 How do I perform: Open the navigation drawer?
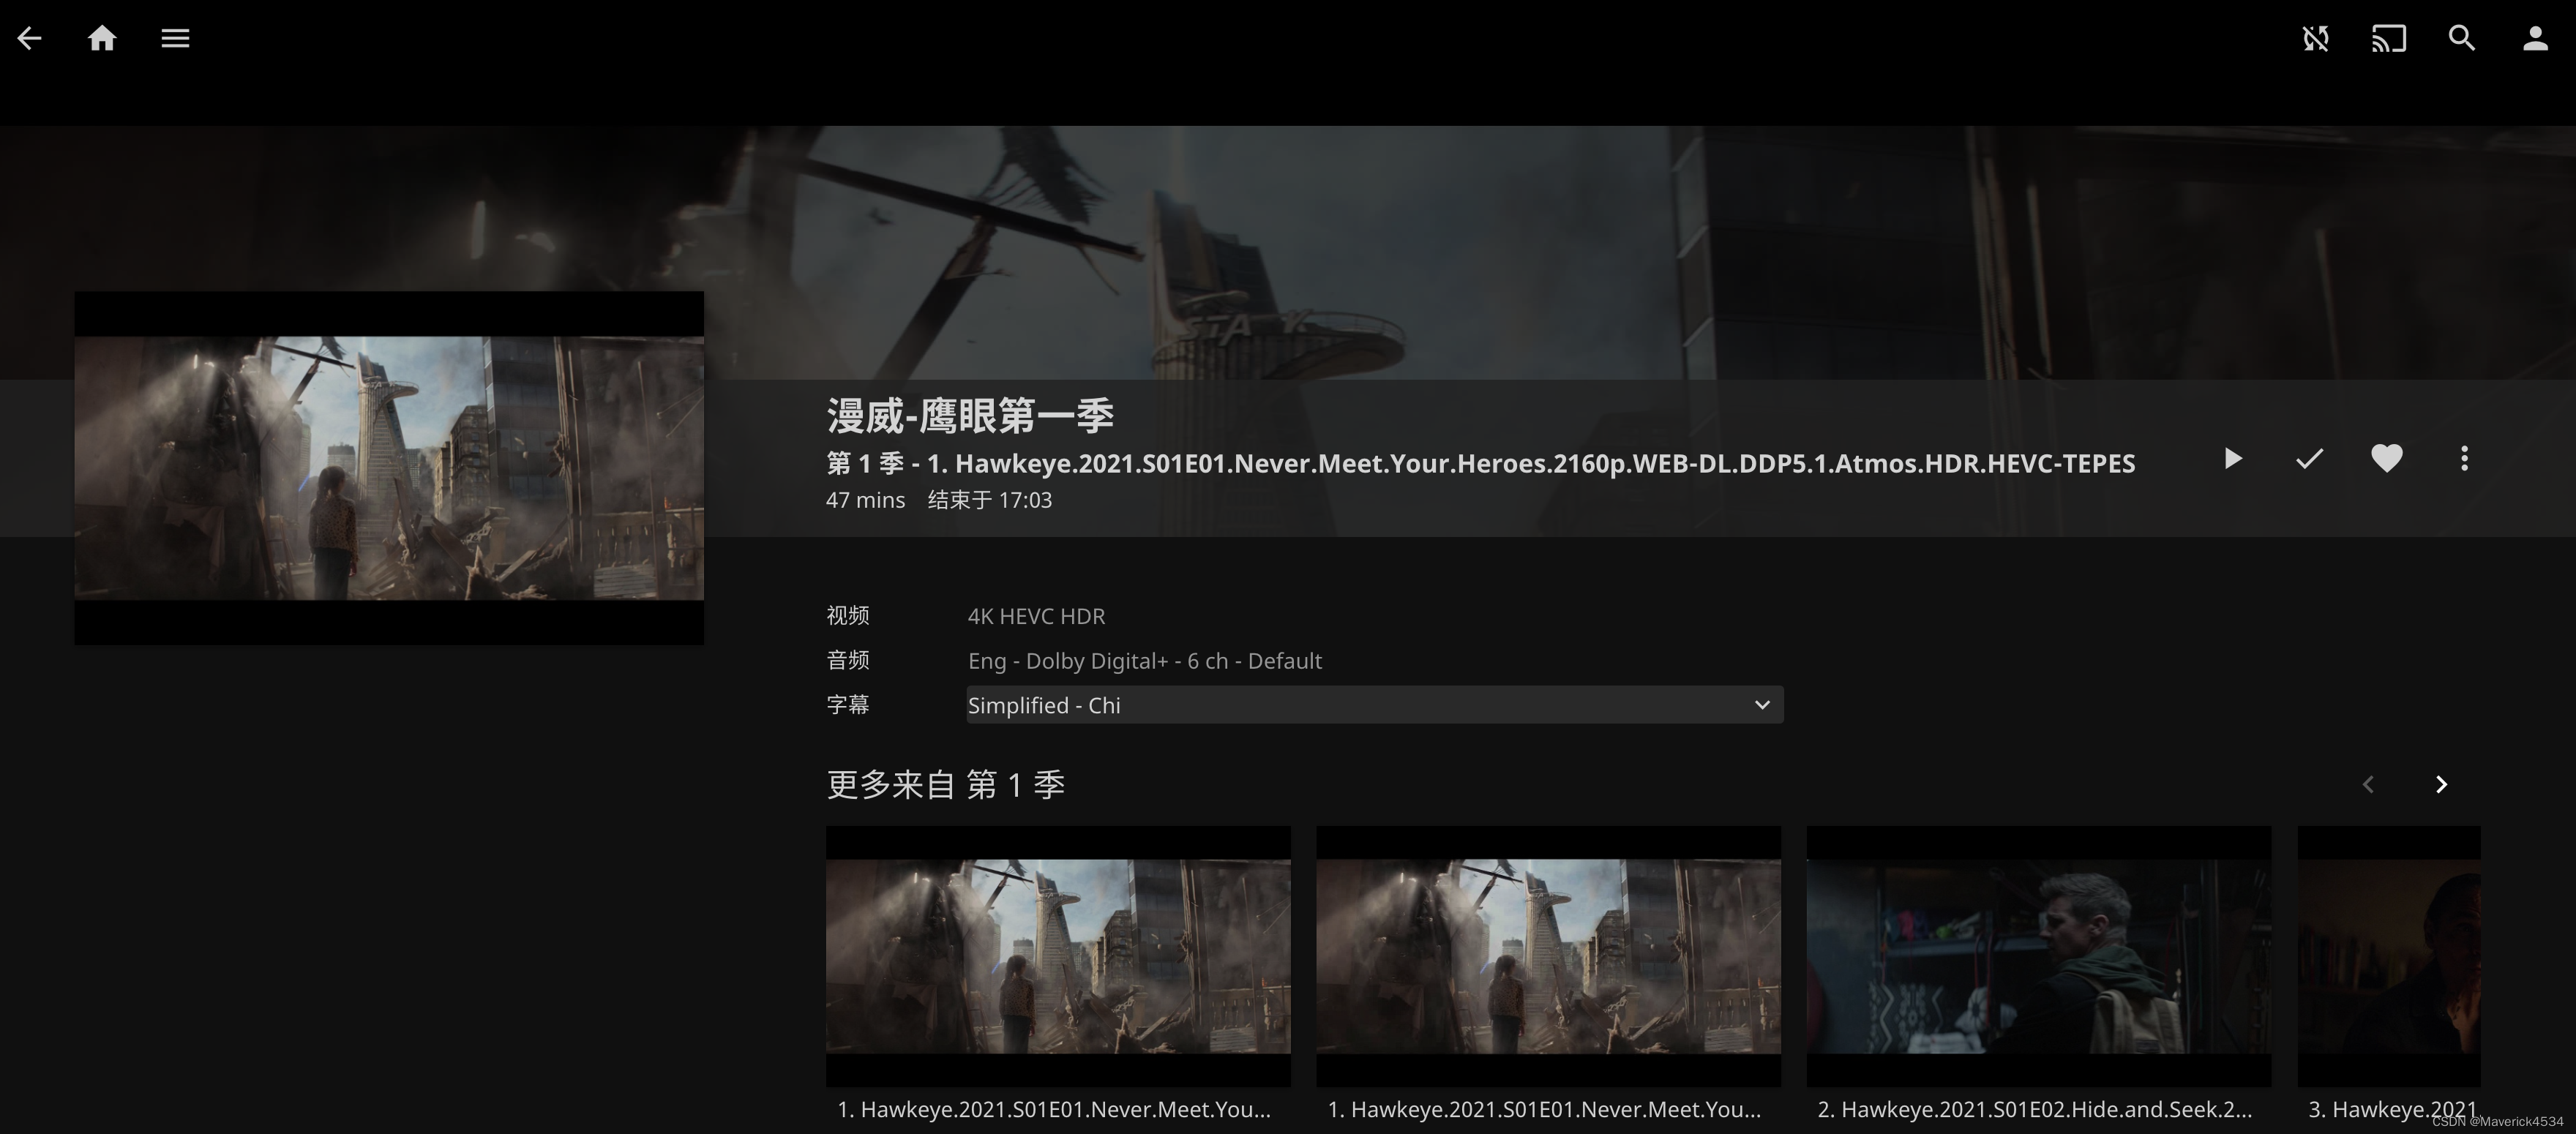pyautogui.click(x=175, y=38)
